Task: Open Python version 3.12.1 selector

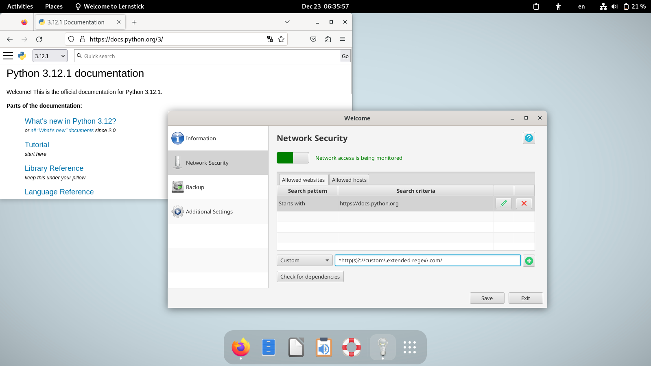Action: point(50,56)
